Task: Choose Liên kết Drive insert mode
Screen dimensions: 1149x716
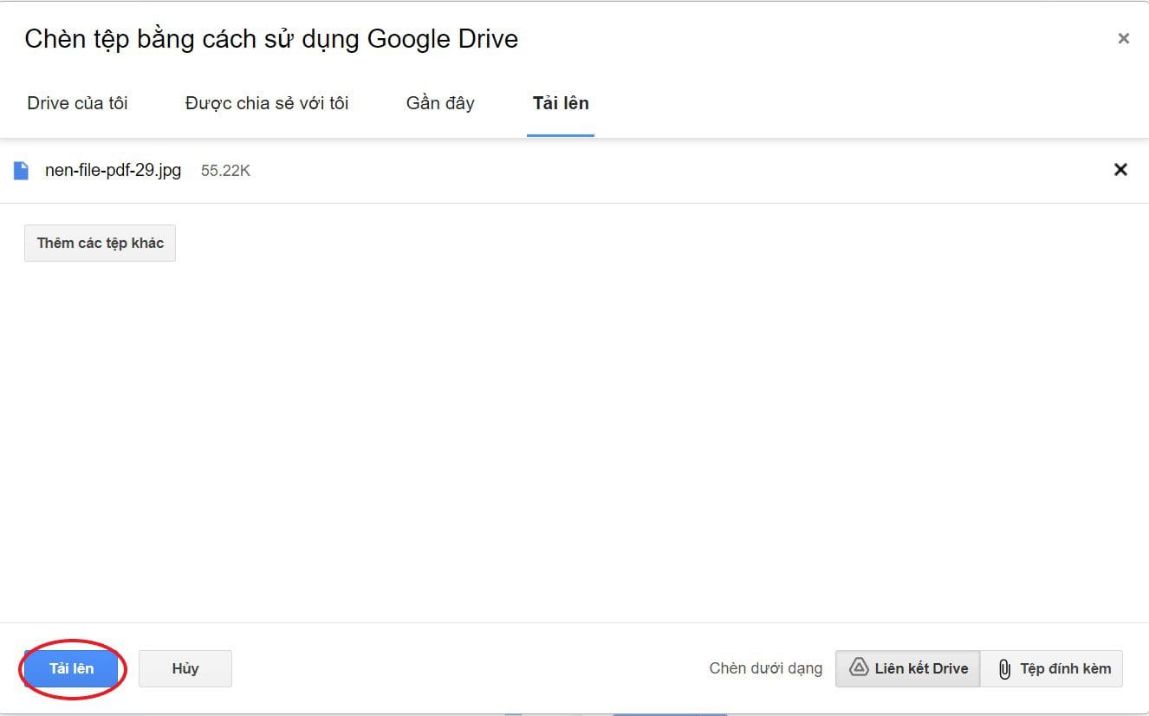Action: [908, 668]
